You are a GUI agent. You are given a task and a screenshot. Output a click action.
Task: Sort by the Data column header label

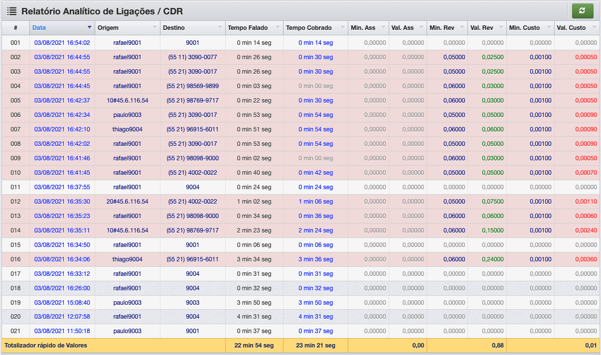point(39,28)
